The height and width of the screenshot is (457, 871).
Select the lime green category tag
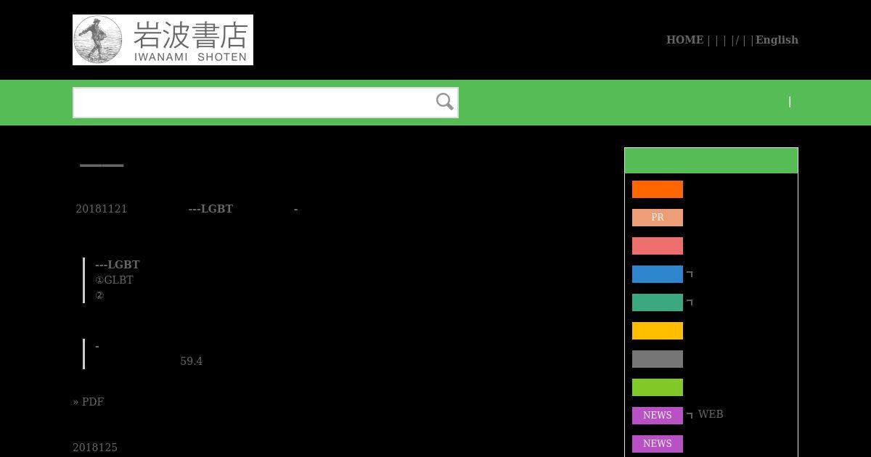tap(658, 387)
